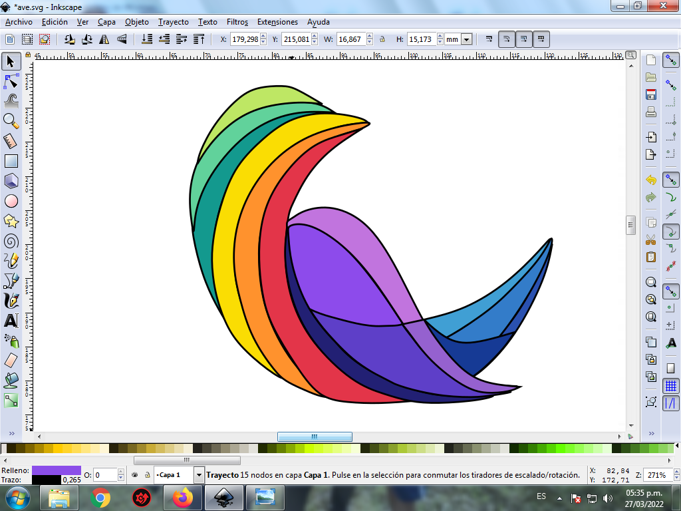
Task: Open Firefox from the taskbar
Action: [182, 497]
